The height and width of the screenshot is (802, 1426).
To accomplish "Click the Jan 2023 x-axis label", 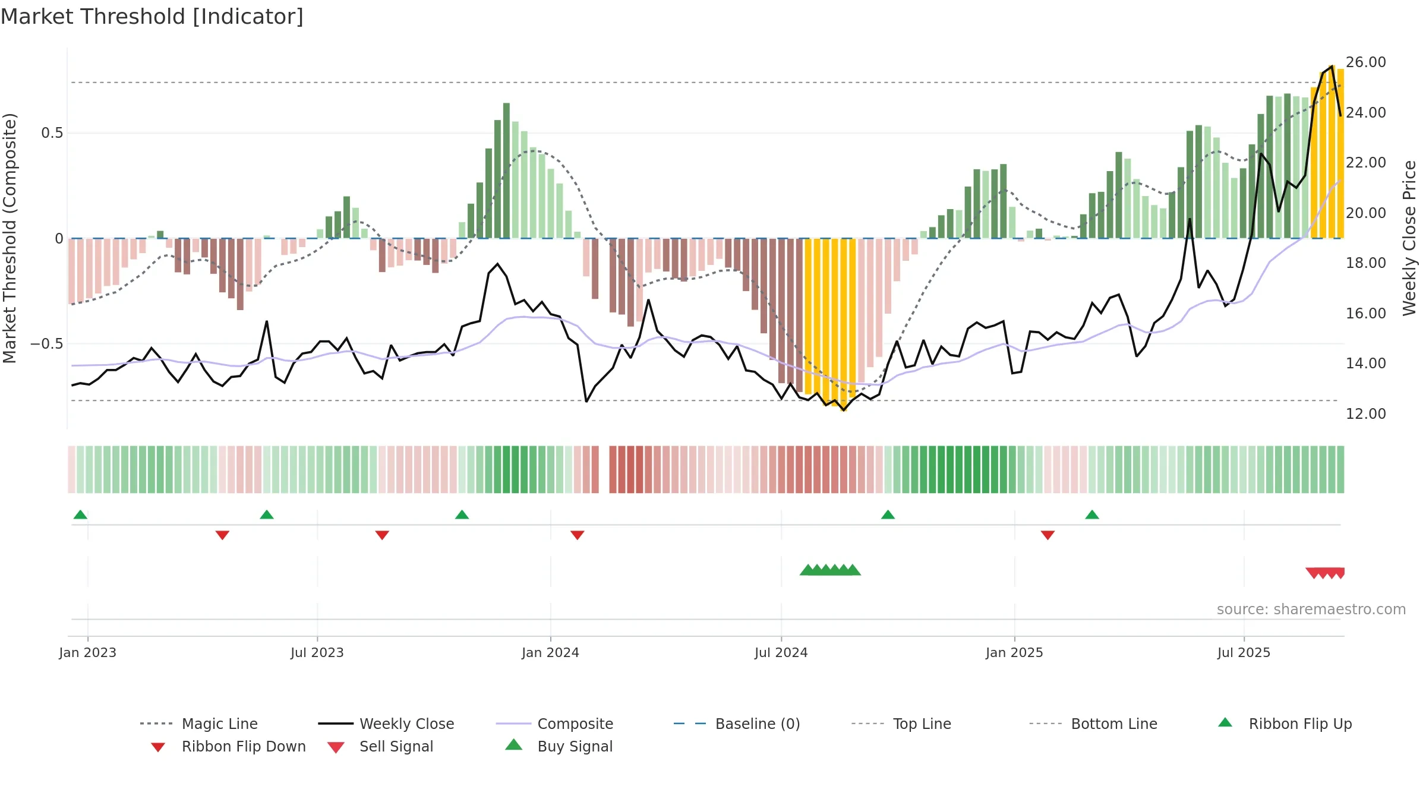I will [x=87, y=652].
